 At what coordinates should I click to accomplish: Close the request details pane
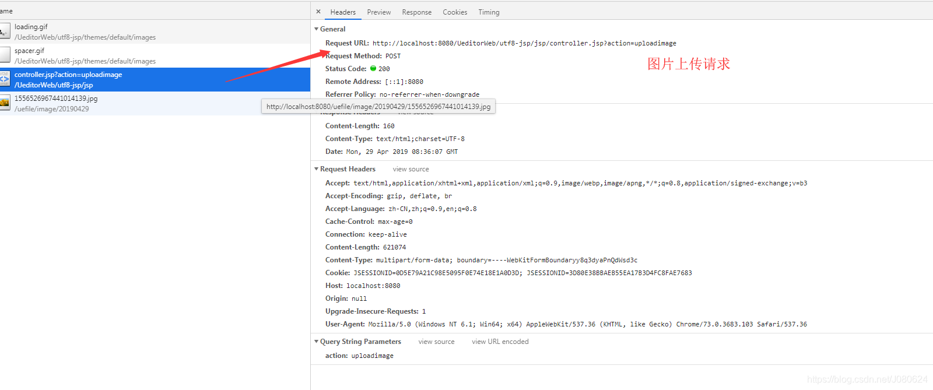(x=318, y=12)
